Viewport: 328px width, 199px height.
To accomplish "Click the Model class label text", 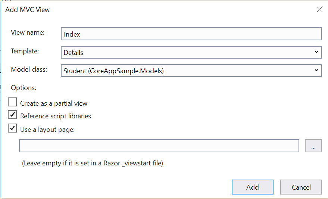I will click(29, 69).
